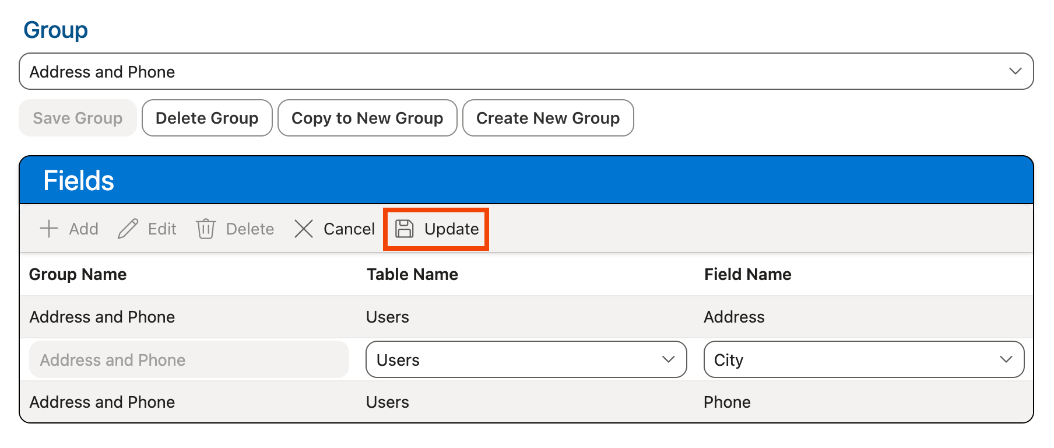Click the Field Name column header
The width and height of the screenshot is (1054, 448).
747,274
